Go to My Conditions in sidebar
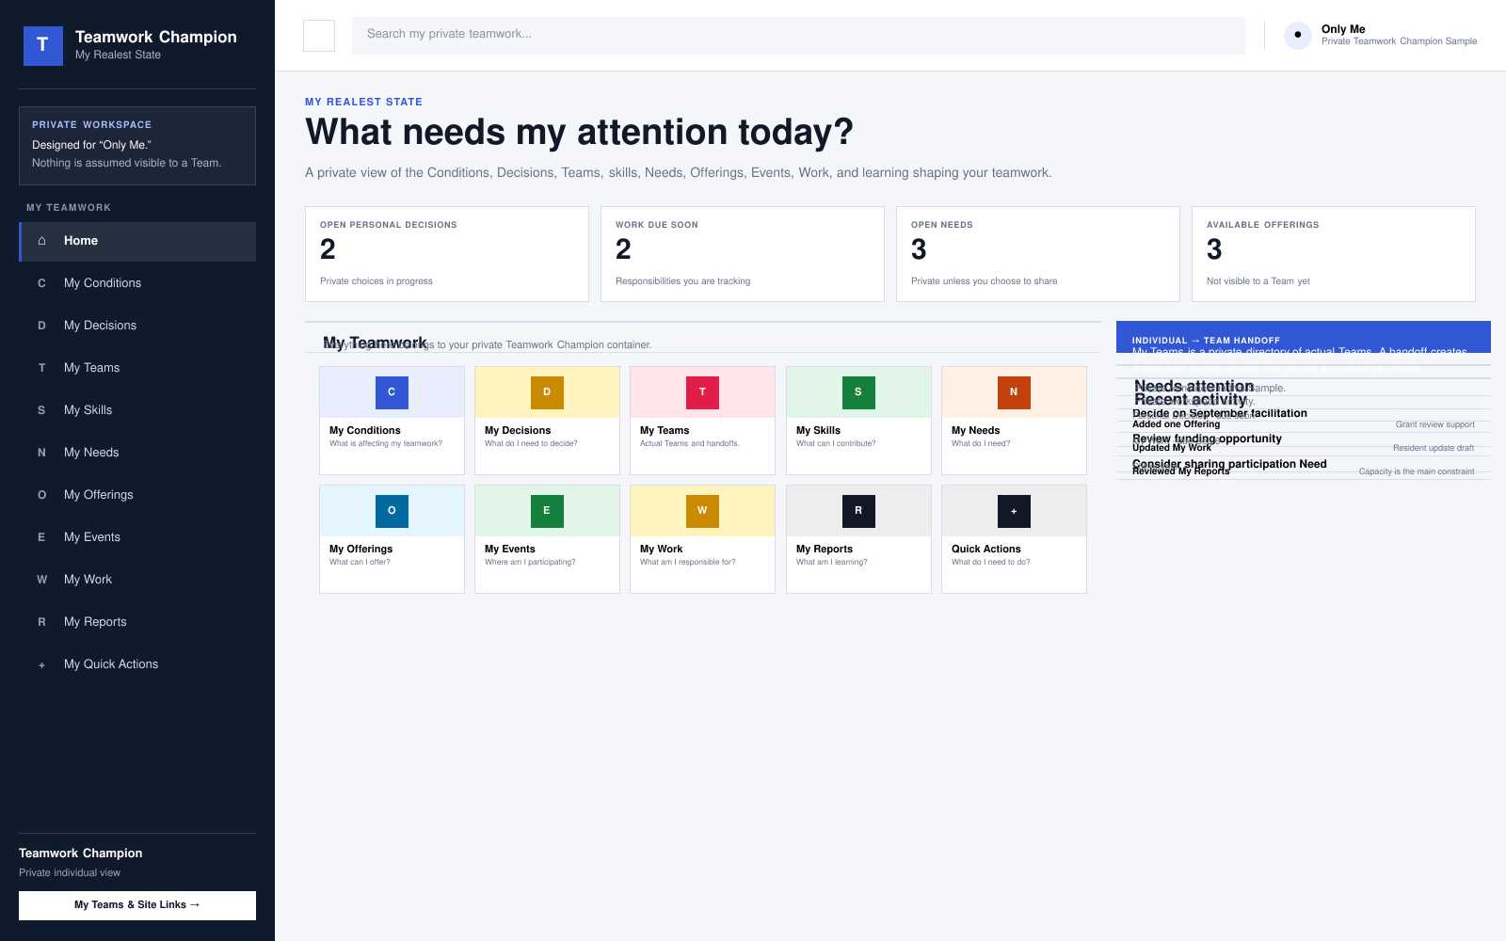 click(x=137, y=283)
